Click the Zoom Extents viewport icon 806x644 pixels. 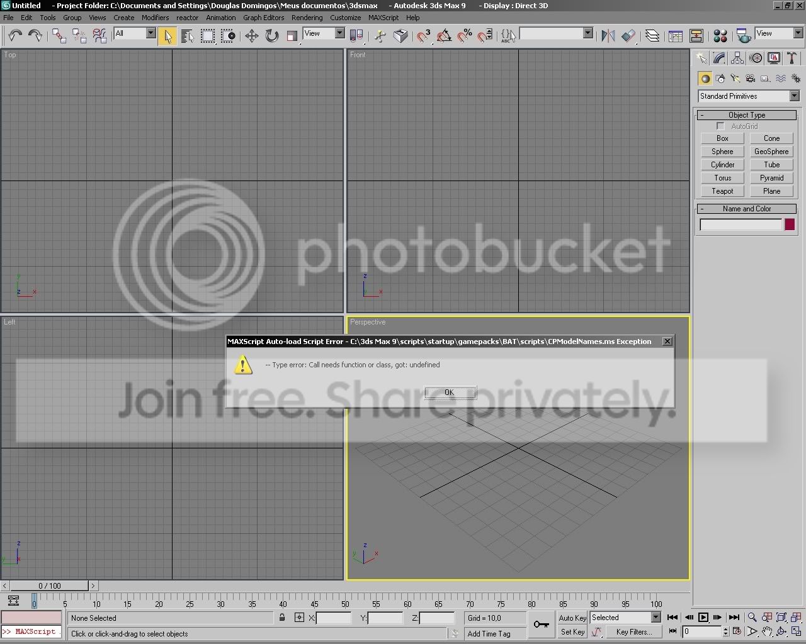click(x=781, y=618)
